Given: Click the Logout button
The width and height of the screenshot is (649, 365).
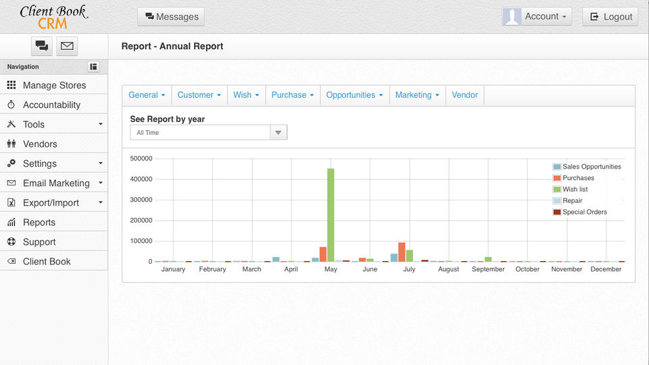Looking at the screenshot, I should (610, 17).
